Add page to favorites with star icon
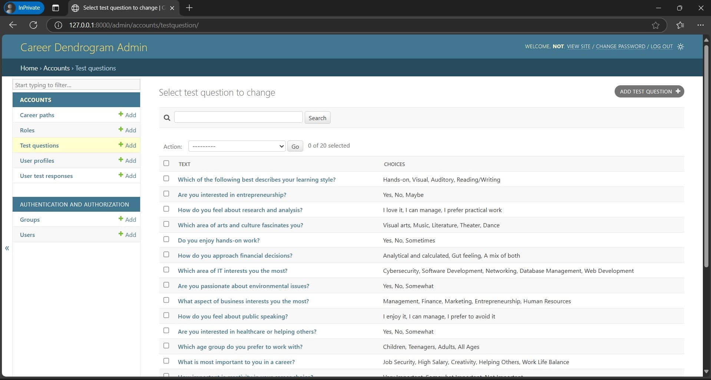 coord(655,25)
